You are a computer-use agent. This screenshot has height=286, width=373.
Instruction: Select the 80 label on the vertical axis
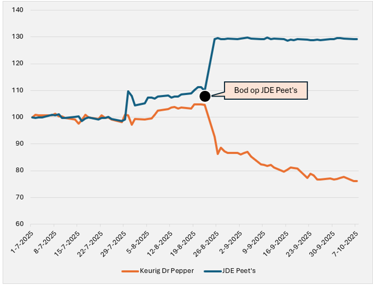18,170
